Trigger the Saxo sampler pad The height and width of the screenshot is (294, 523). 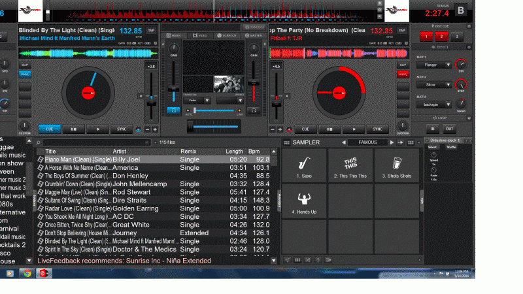pos(304,165)
